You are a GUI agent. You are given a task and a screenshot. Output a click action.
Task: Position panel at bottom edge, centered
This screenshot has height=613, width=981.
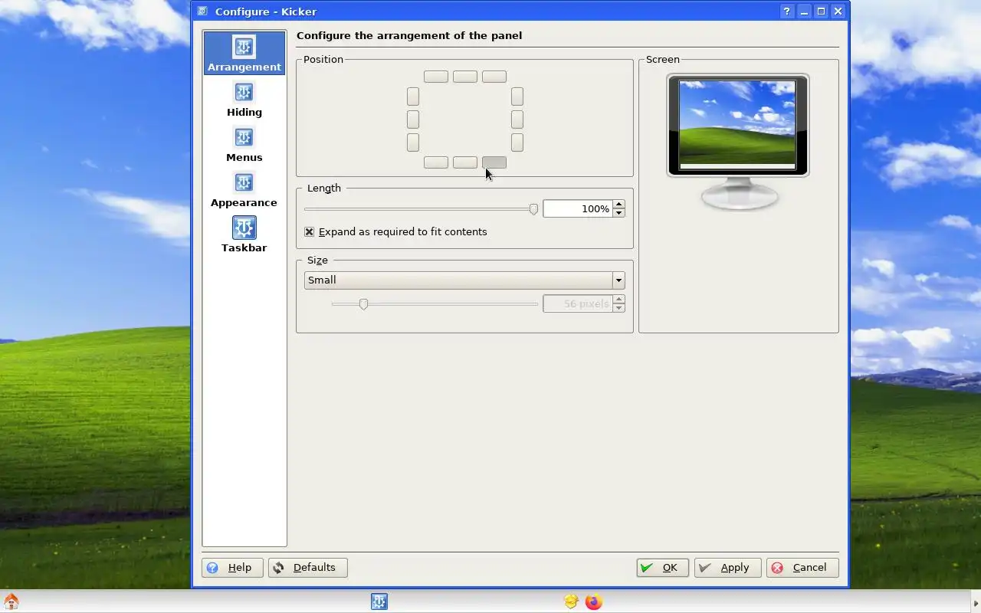point(465,162)
